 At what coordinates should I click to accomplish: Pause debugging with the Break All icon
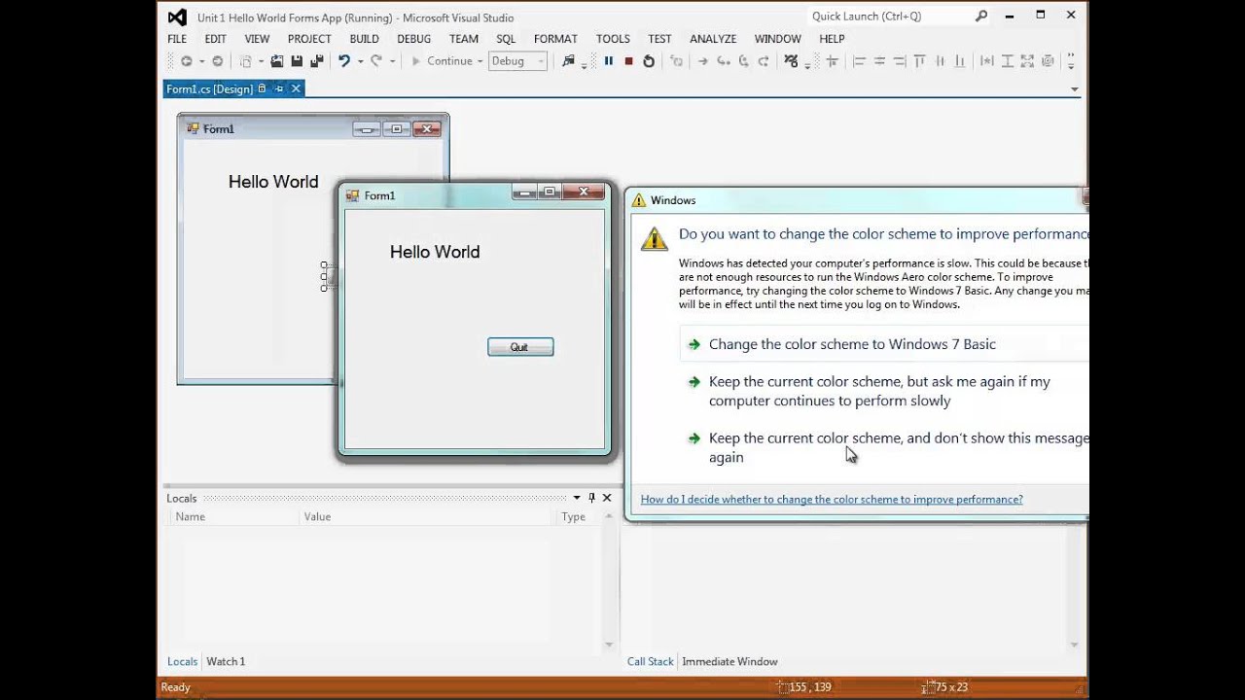[609, 61]
